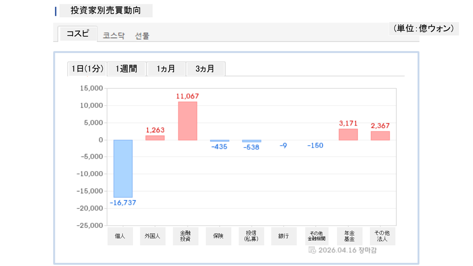The width and height of the screenshot is (473, 266).
Task: Click the 金融投資 red bar
Action: tap(187, 121)
